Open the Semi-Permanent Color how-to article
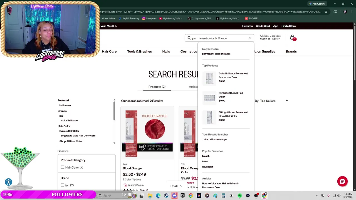 point(220,185)
